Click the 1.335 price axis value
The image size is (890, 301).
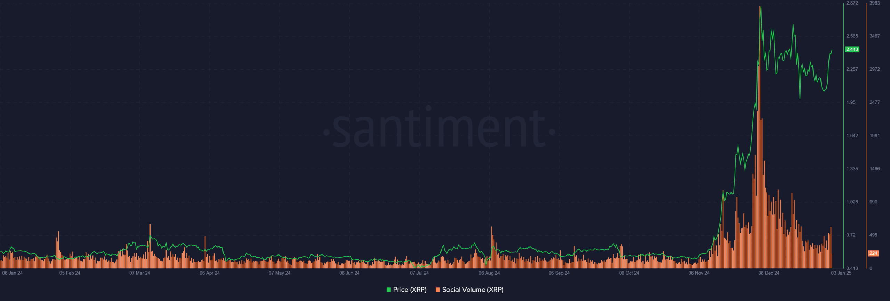tap(852, 169)
